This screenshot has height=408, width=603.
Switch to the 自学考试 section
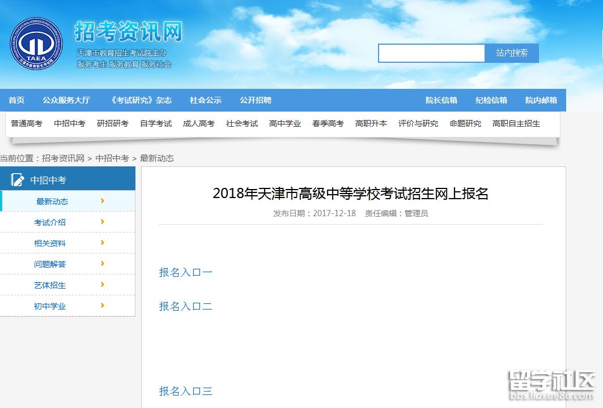(156, 123)
